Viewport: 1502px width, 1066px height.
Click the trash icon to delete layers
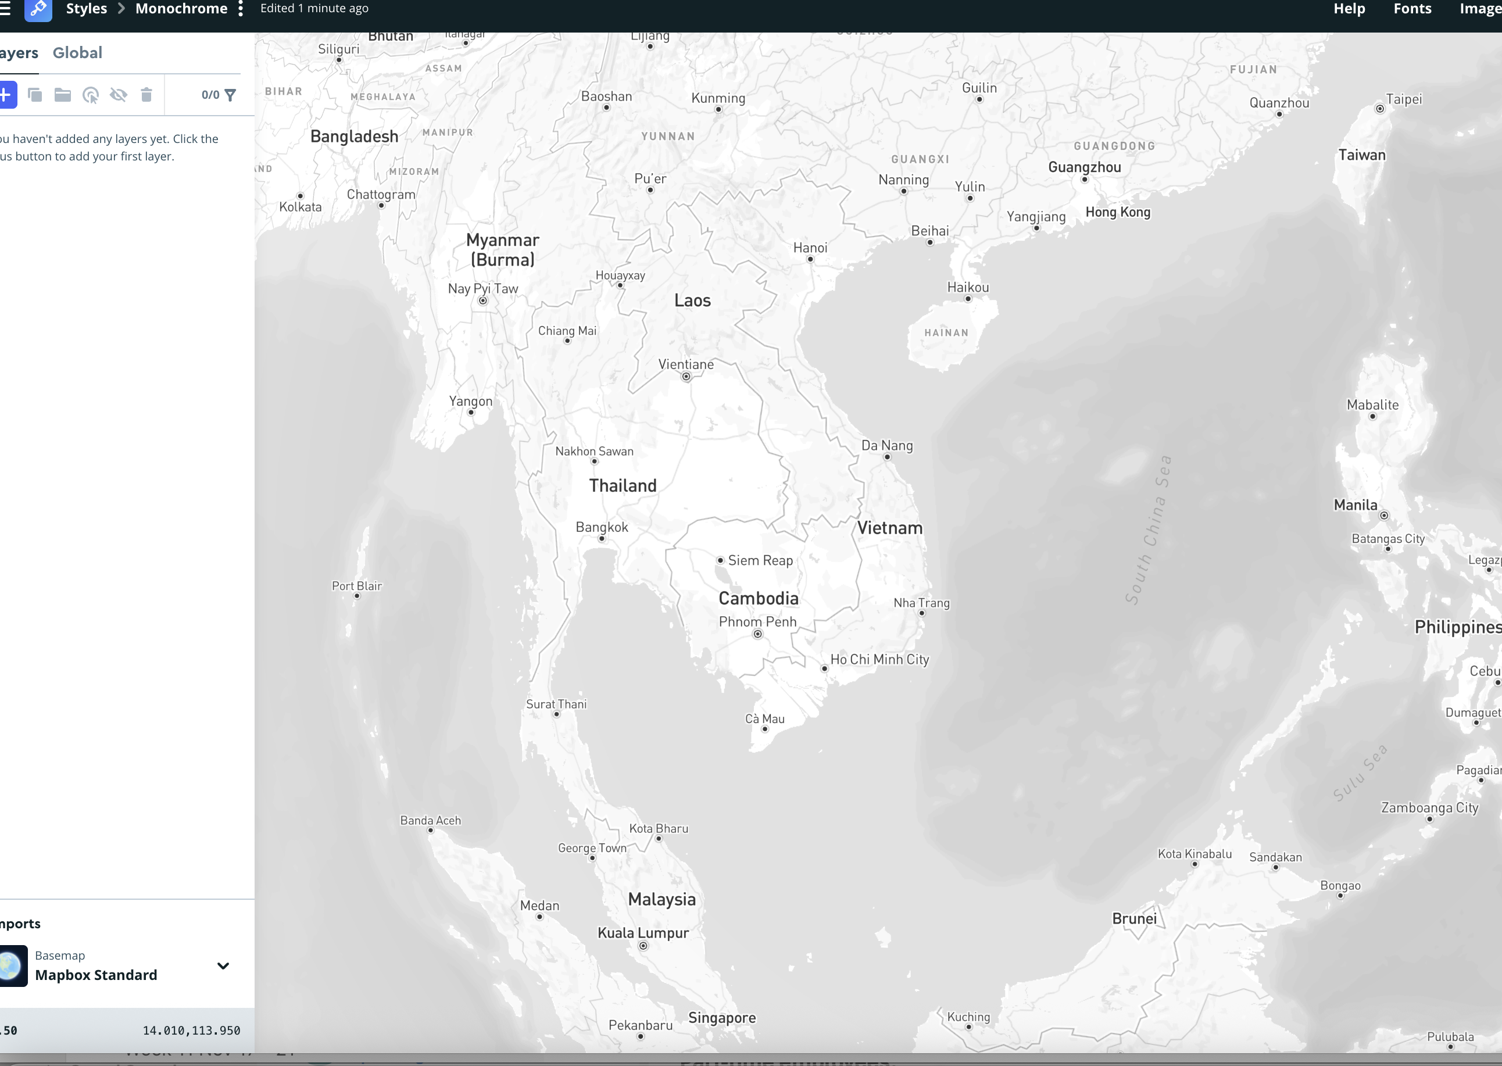pos(146,95)
